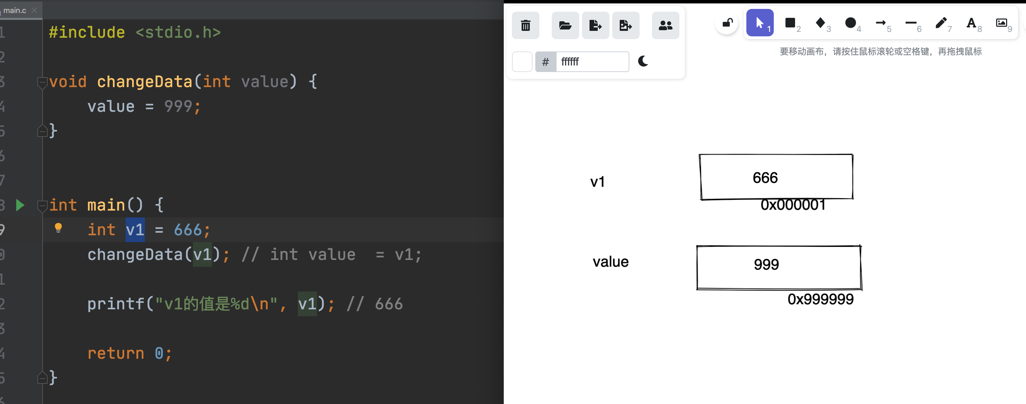This screenshot has width=1026, height=404.
Task: Select the arrow drawing tool
Action: [x=881, y=23]
